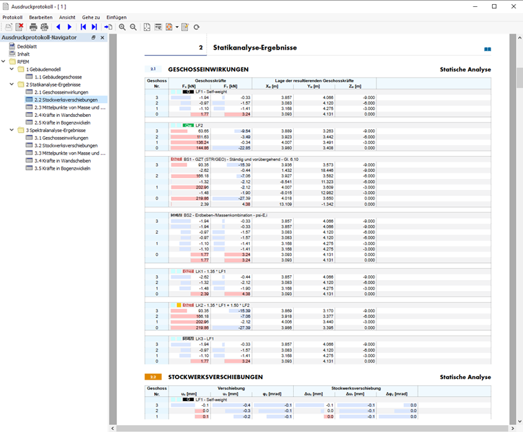Click the GESCHOSSEINWIRKUNGEN section heading
This screenshot has width=523, height=432.
tap(208, 69)
